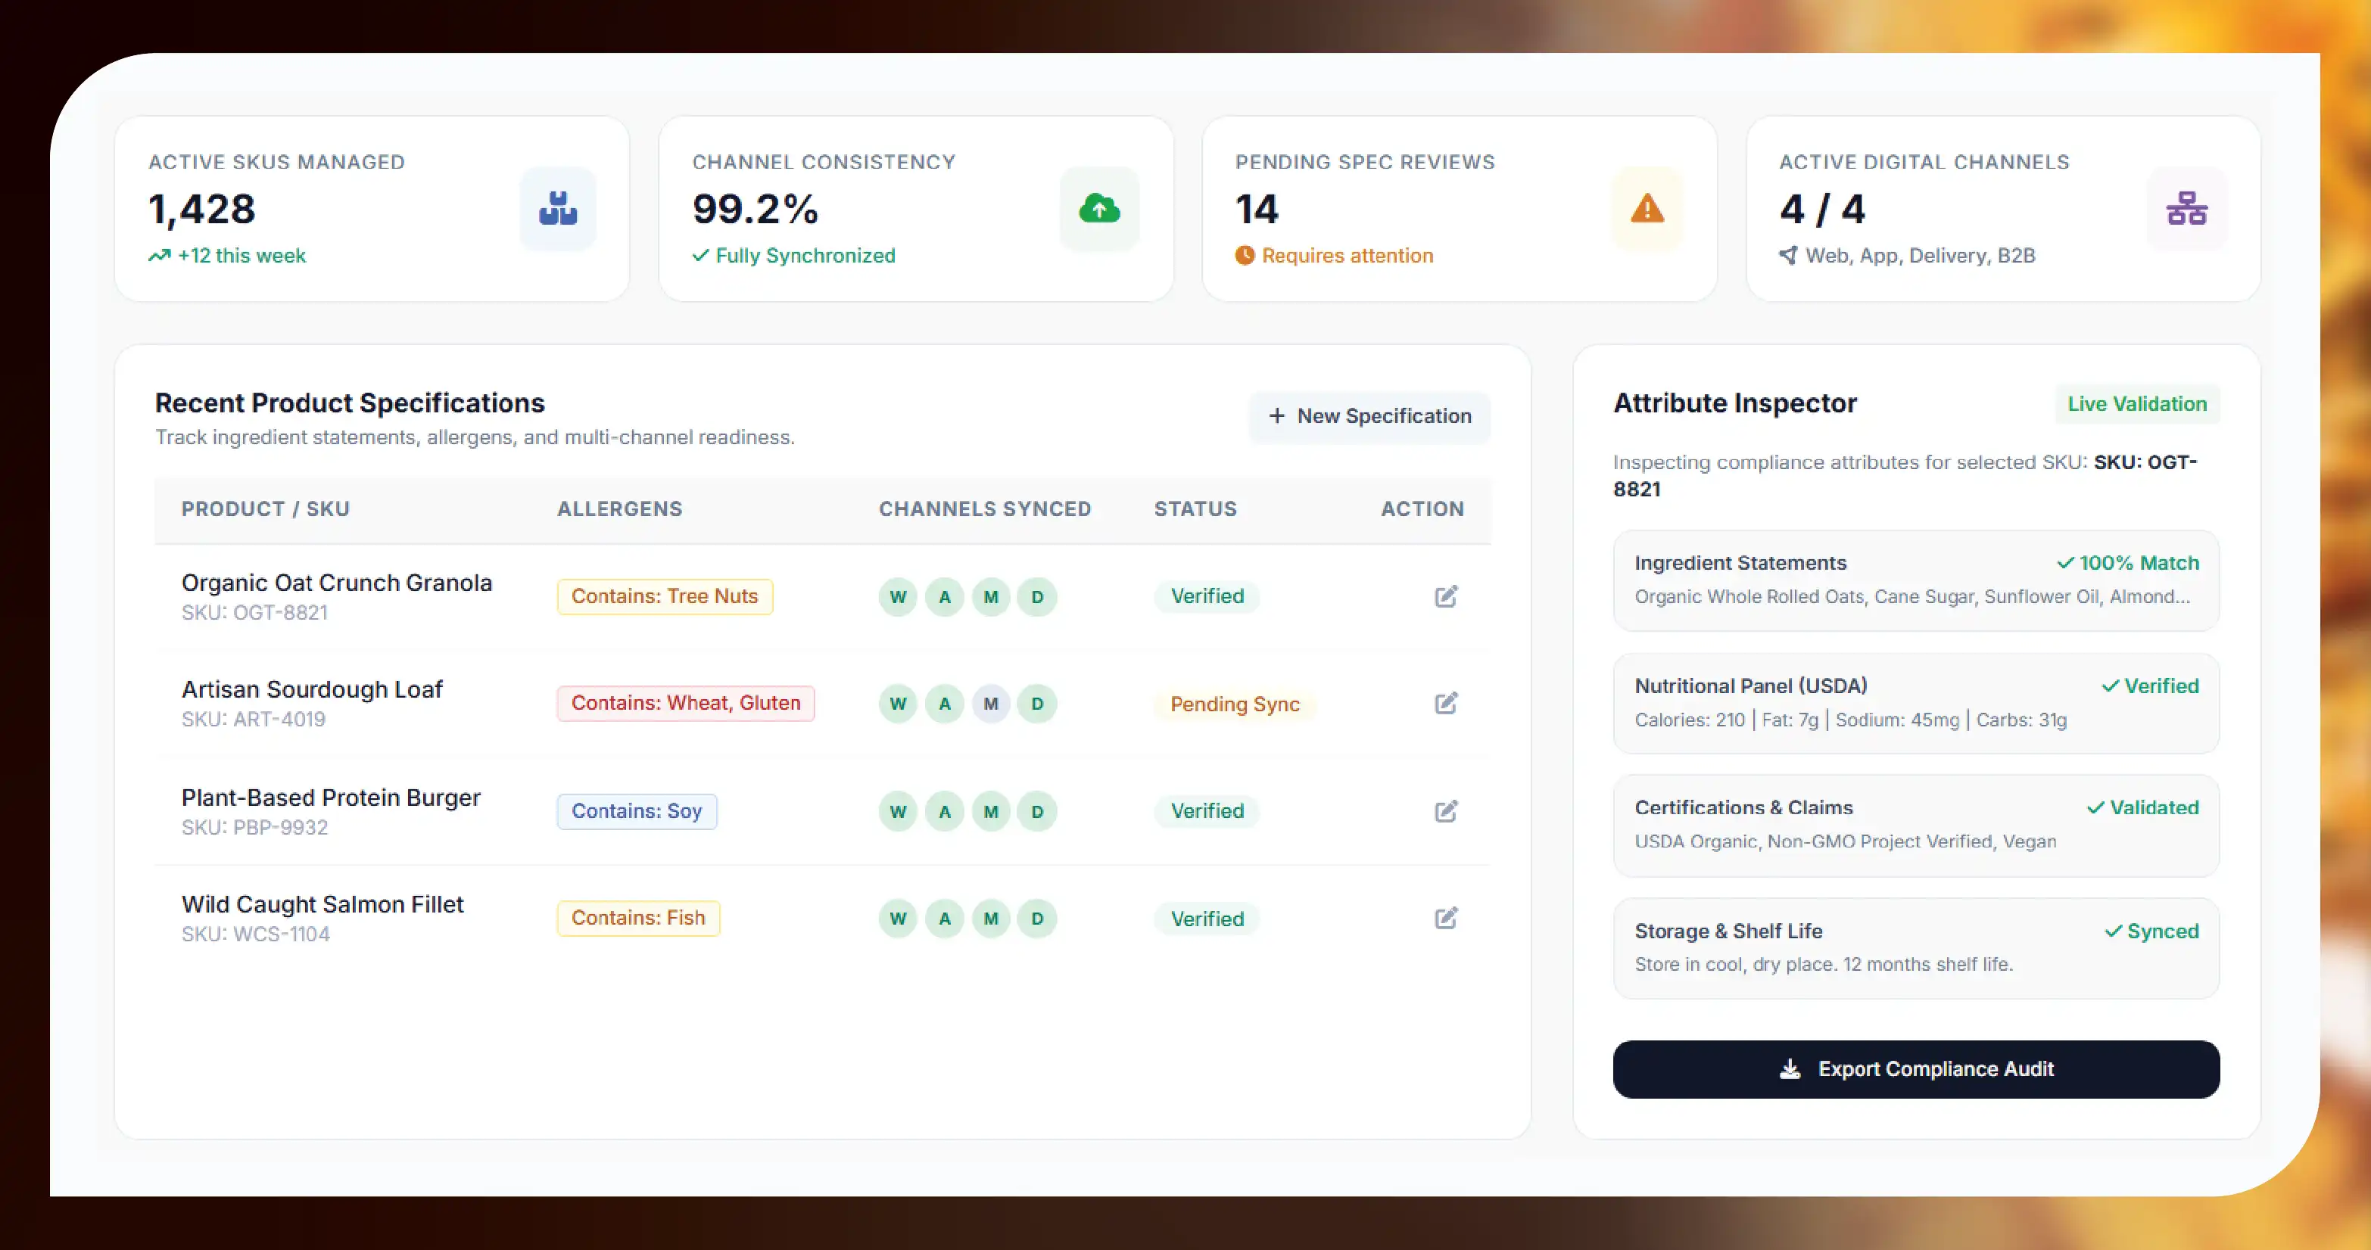Image resolution: width=2371 pixels, height=1250 pixels.
Task: Click Verified status for Plant-Based Protein Burger
Action: point(1207,810)
